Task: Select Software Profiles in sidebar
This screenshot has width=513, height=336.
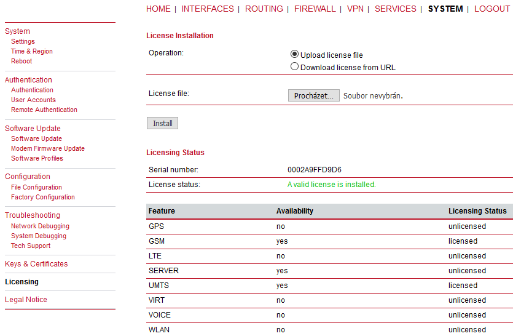Action: (37, 158)
